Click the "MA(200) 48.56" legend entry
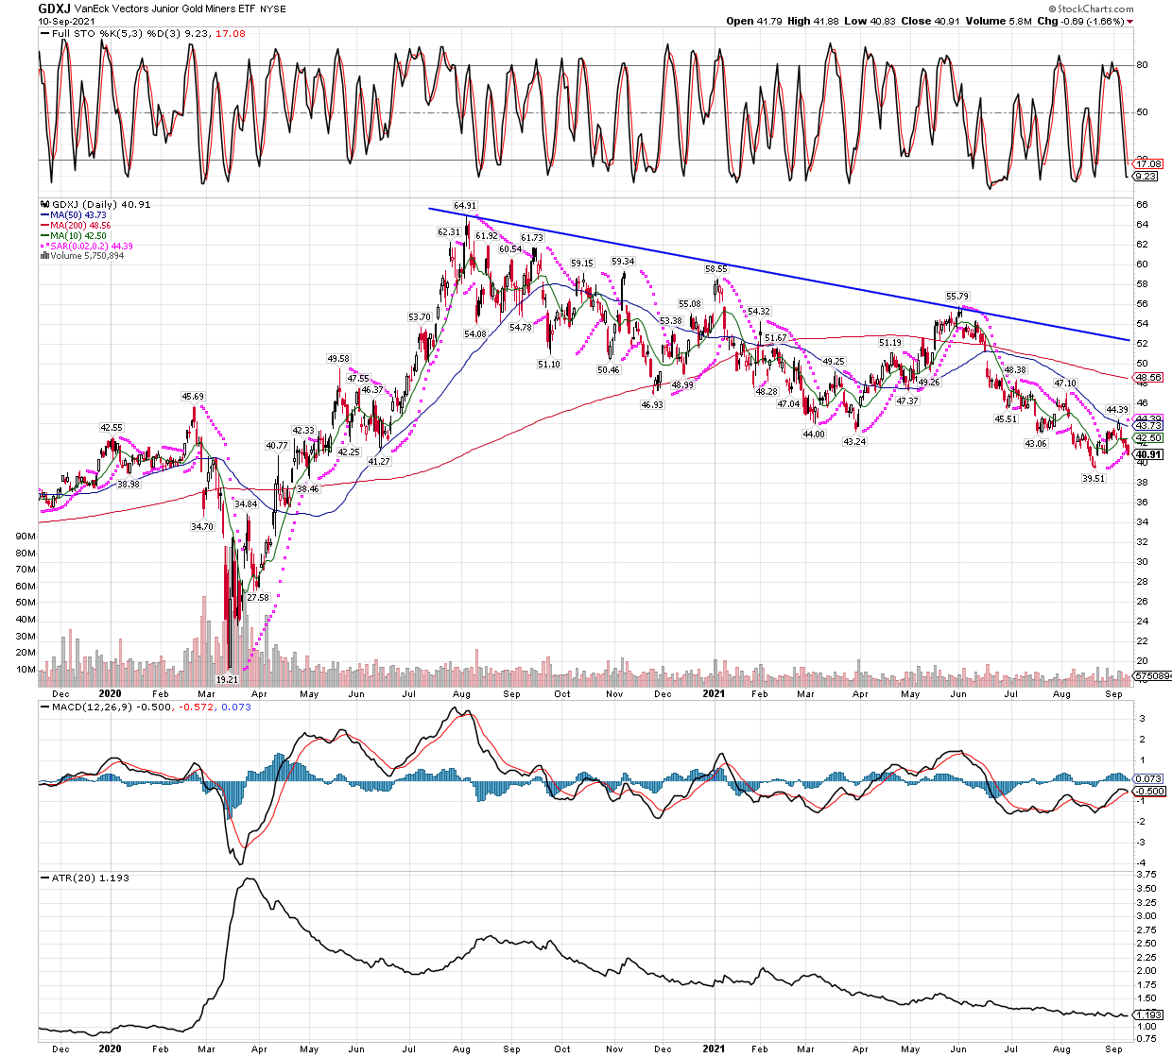Image resolution: width=1172 pixels, height=1057 pixels. pyautogui.click(x=81, y=226)
